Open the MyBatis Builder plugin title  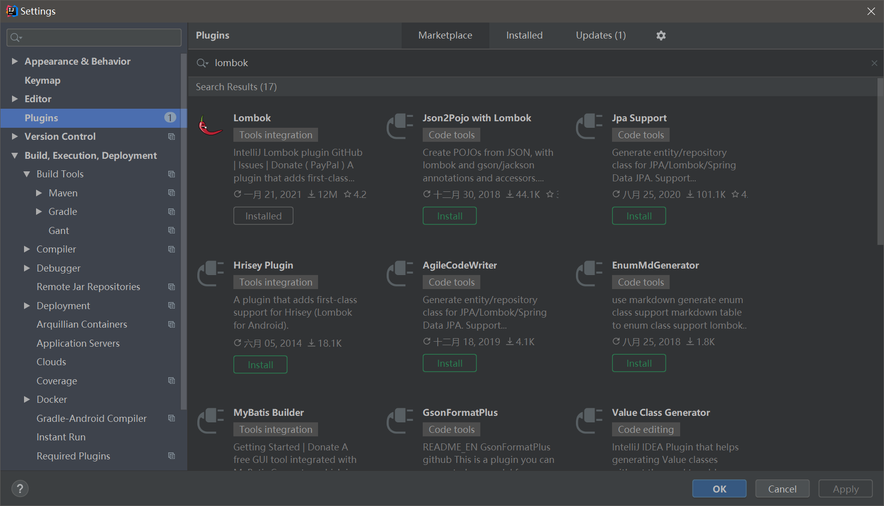(268, 413)
